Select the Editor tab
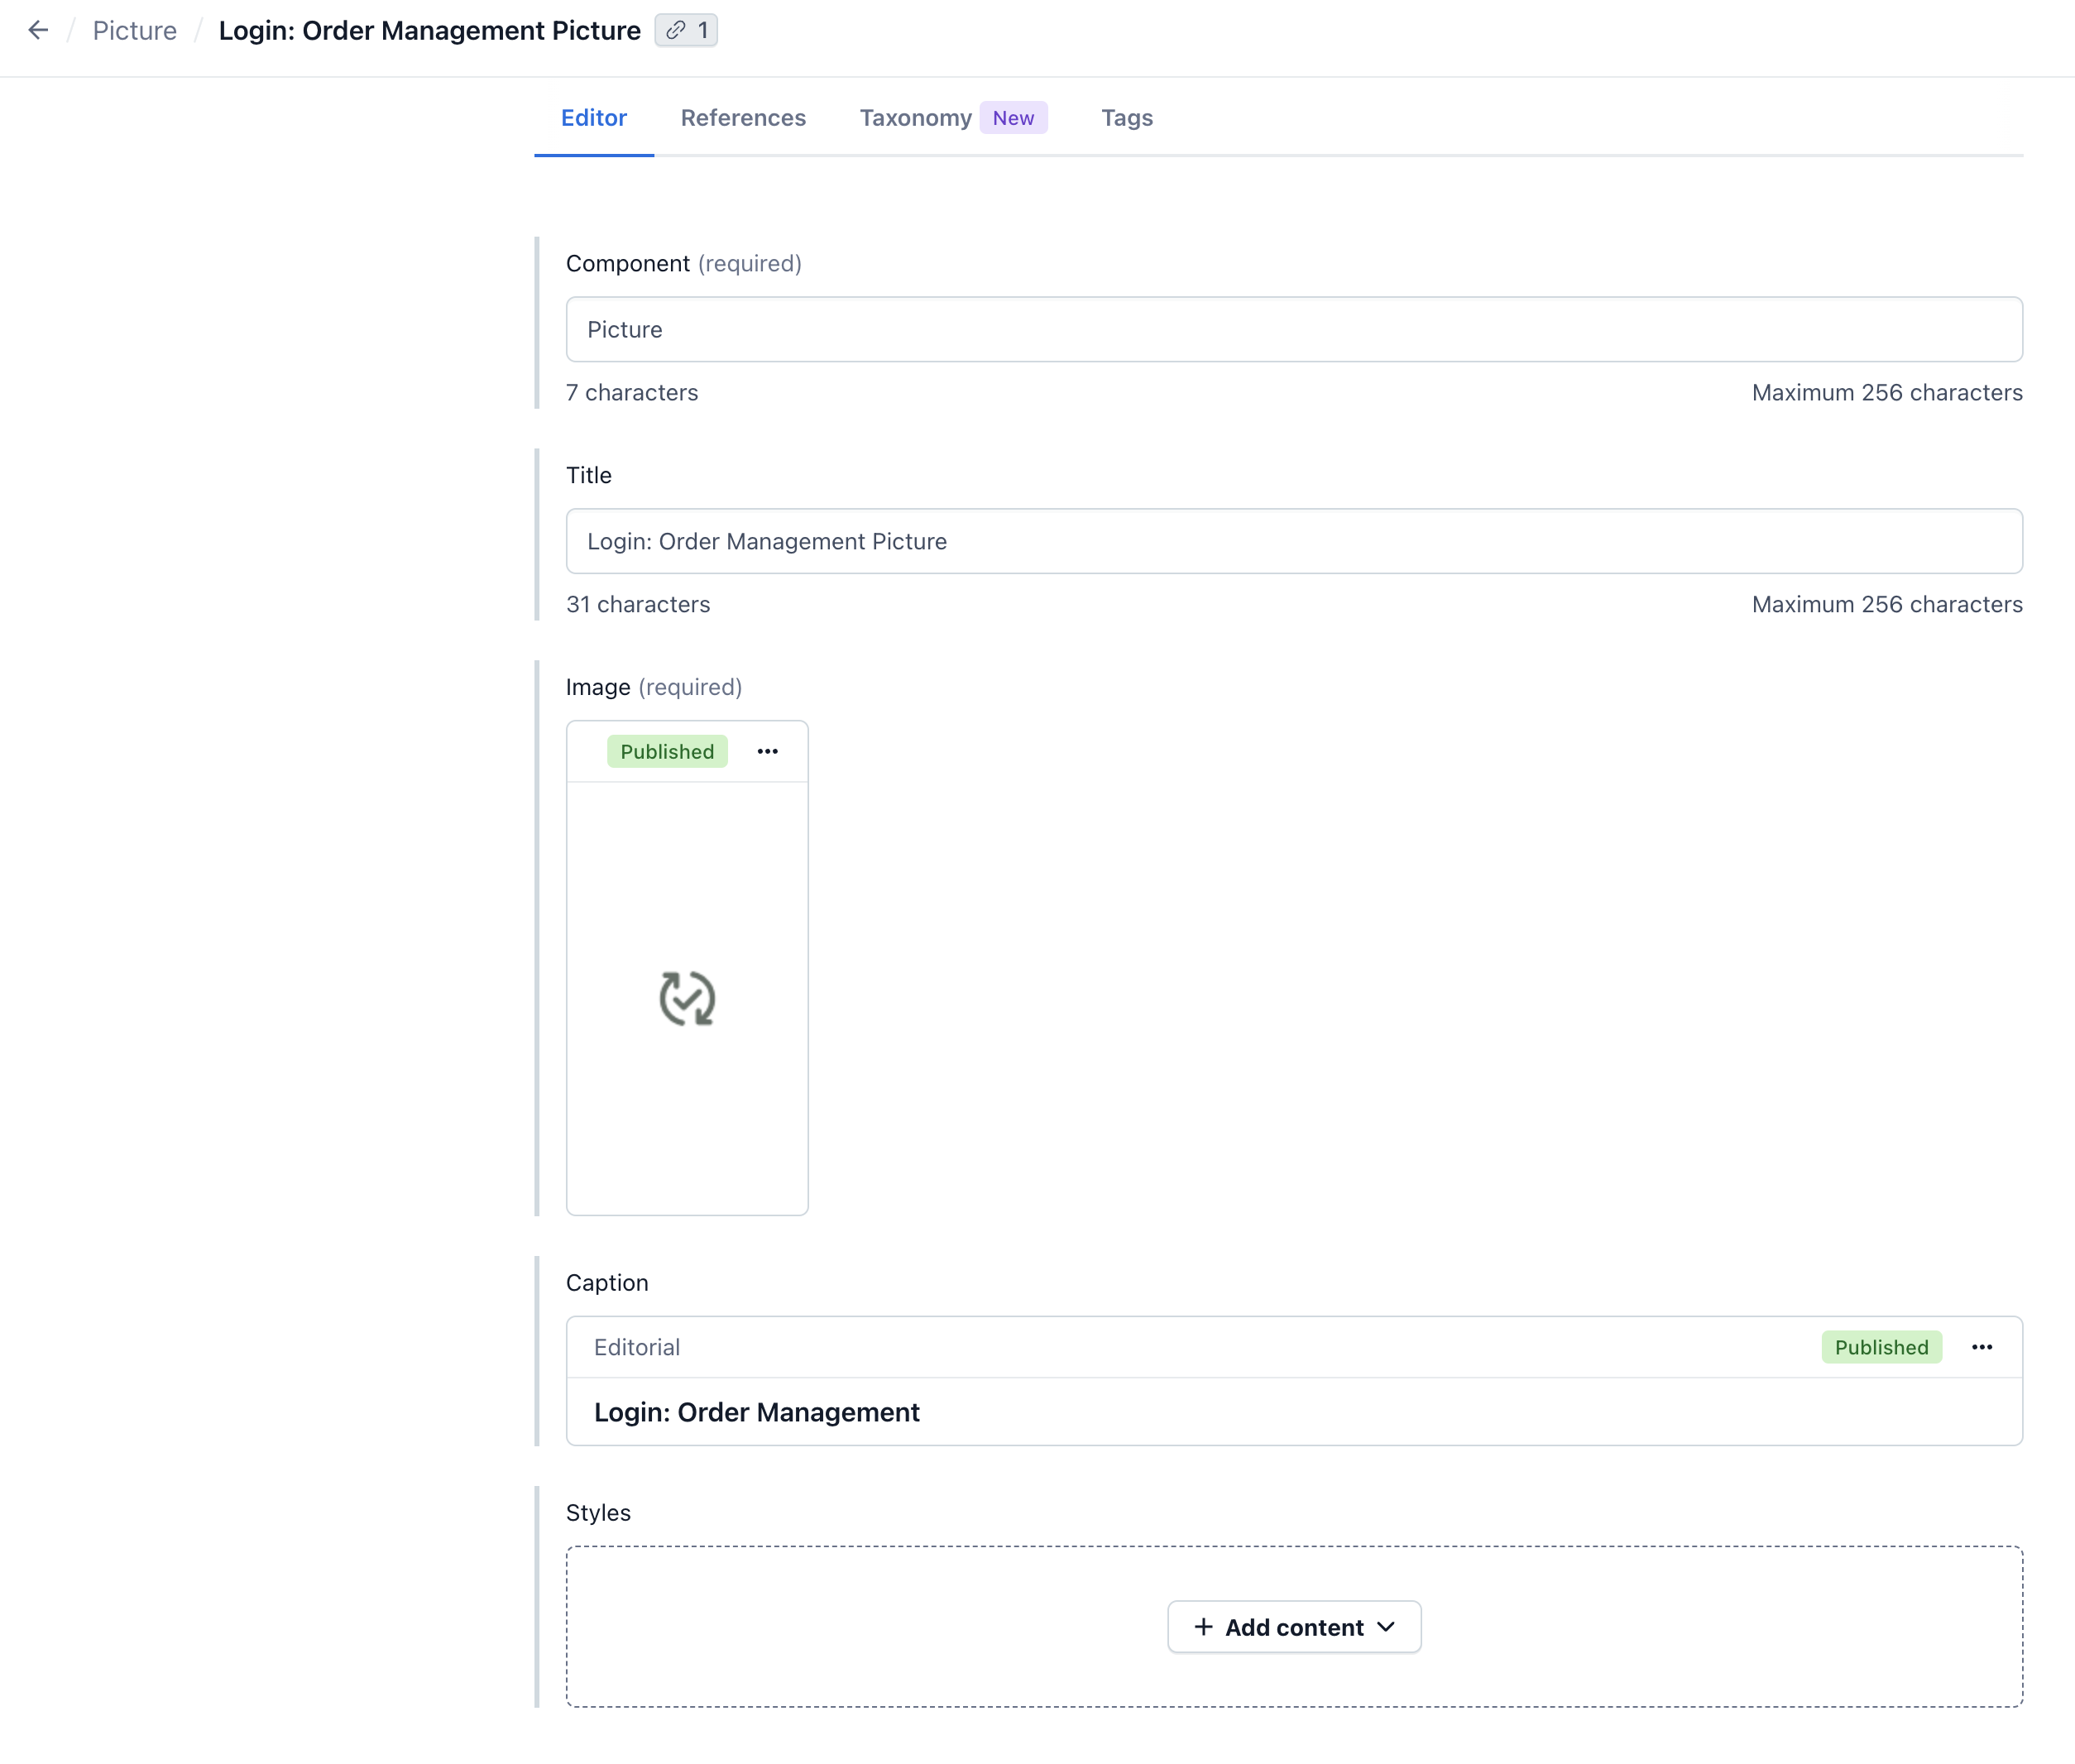The width and height of the screenshot is (2075, 1764). pyautogui.click(x=594, y=118)
